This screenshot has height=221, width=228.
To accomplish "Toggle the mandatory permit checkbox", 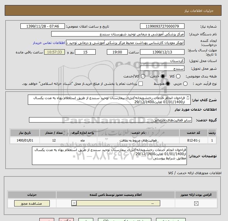I will pos(196,203).
